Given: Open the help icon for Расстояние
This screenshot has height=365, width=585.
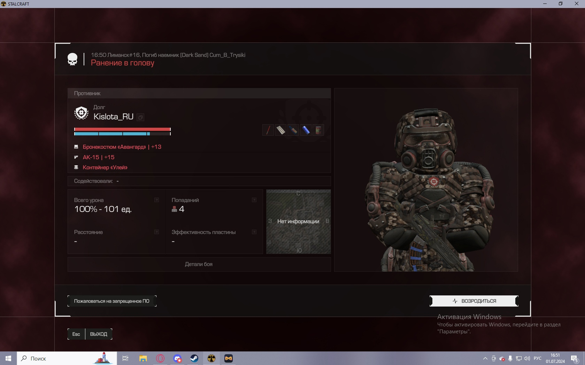Looking at the screenshot, I should [156, 232].
